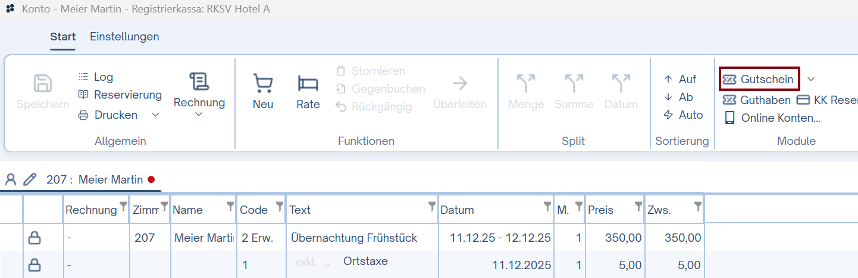Image resolution: width=858 pixels, height=278 pixels.
Task: Open Online Konten module
Action: point(772,118)
